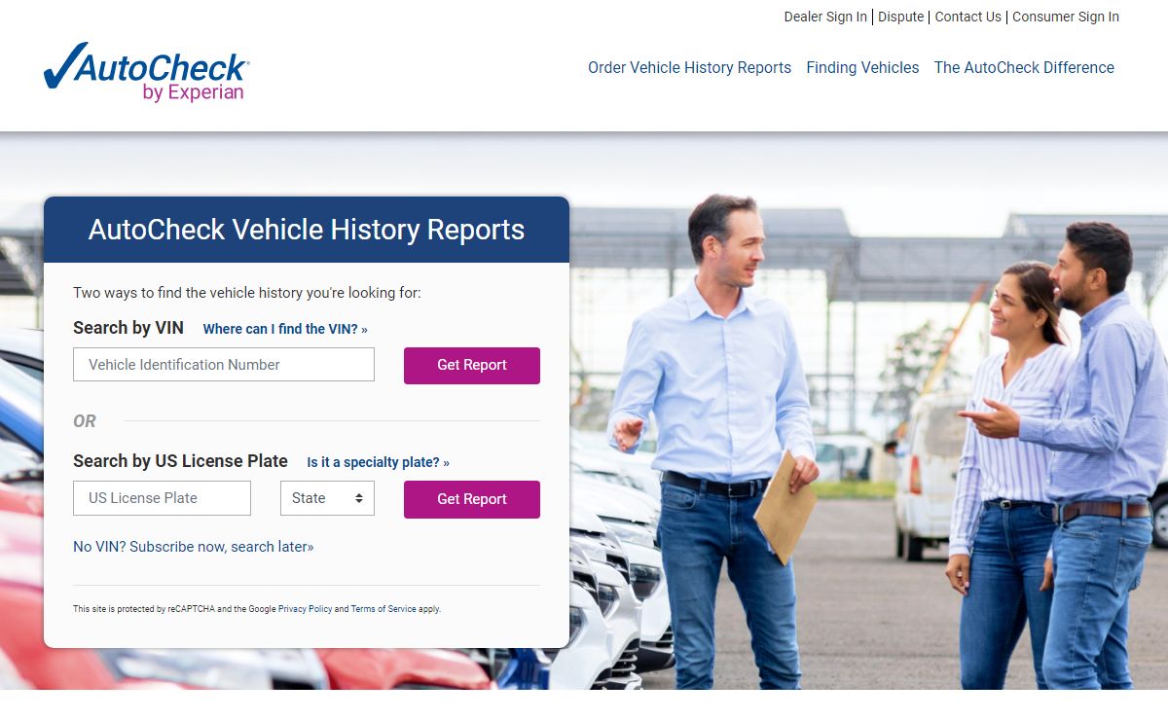Screen dimensions: 1168x720
Task: Open the Finding Vehicles menu
Action: [x=862, y=68]
